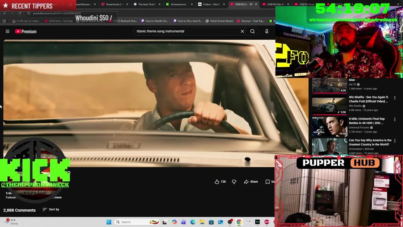Open Task View on the taskbar

coord(165,222)
